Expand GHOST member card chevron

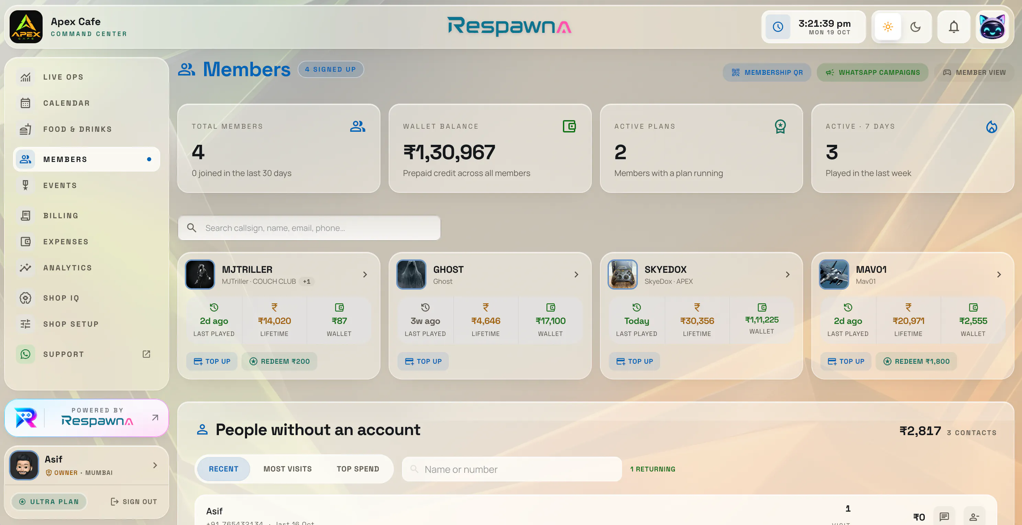coord(576,275)
